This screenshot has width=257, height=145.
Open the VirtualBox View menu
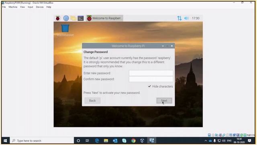pos(22,7)
